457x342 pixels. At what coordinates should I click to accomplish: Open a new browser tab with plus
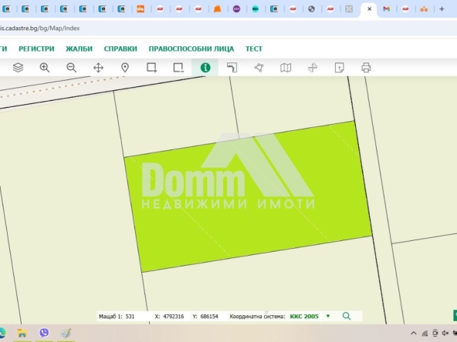442,9
